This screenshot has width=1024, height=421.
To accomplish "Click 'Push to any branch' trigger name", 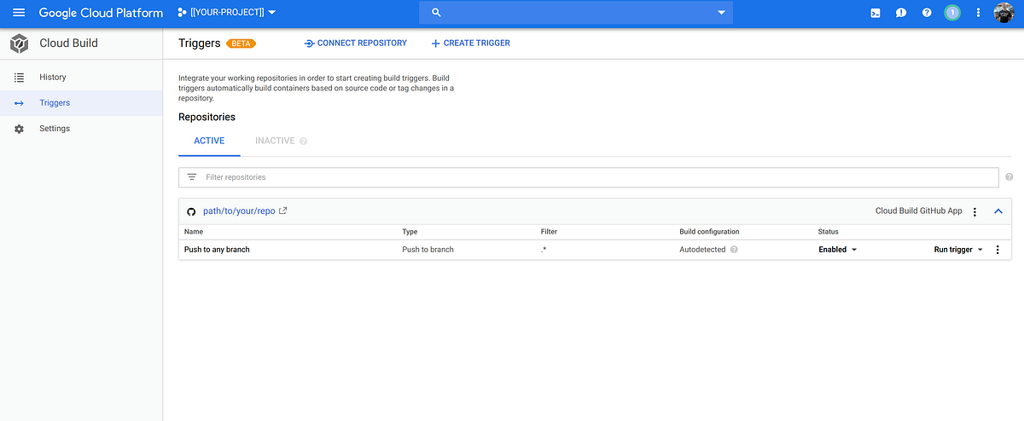I will [217, 250].
